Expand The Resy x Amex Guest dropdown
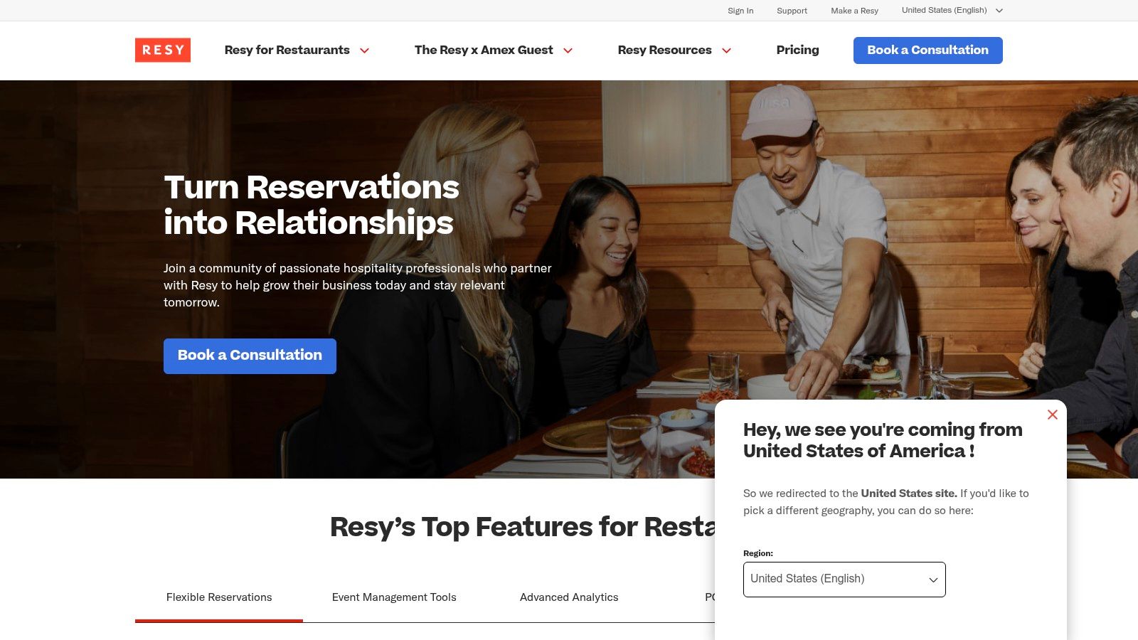 [484, 50]
